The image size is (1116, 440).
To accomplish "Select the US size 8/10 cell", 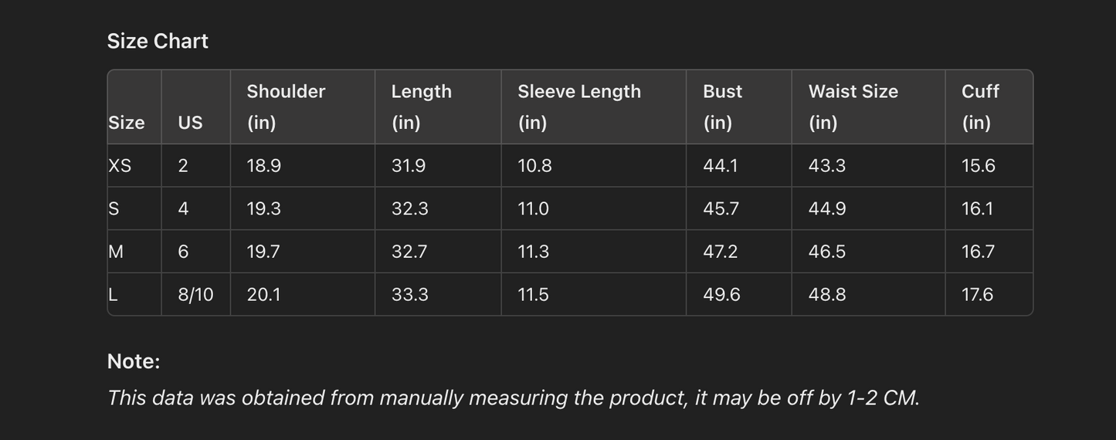I will (195, 295).
